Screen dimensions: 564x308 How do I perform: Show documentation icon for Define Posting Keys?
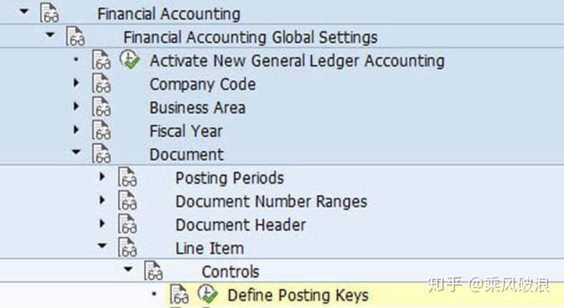tap(180, 294)
